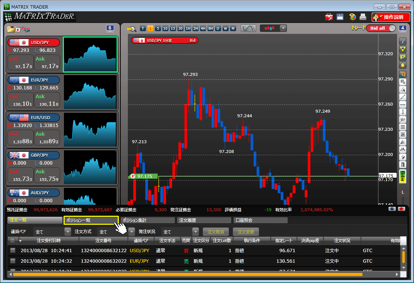Select the 1H timeframe button
The height and width of the screenshot is (283, 414).
tap(188, 28)
